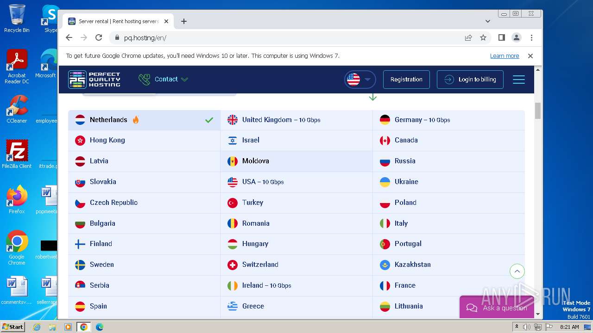The height and width of the screenshot is (333, 593).
Task: Select Israel location
Action: (296, 140)
